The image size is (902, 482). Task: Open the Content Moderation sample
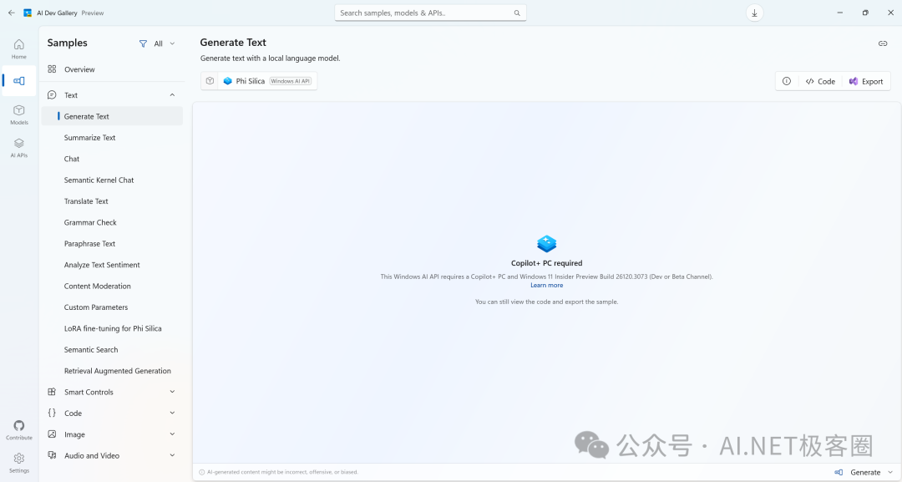112,286
